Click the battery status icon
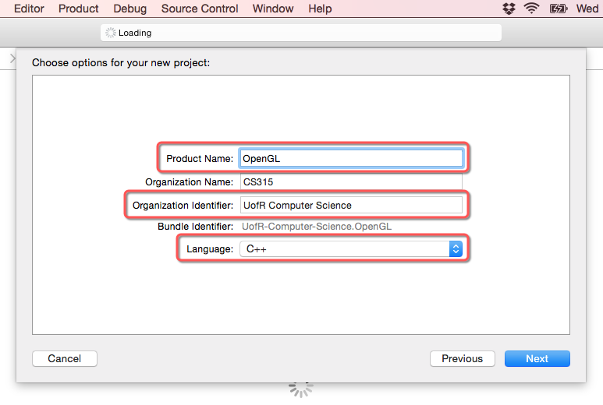The height and width of the screenshot is (405, 603). (x=559, y=9)
